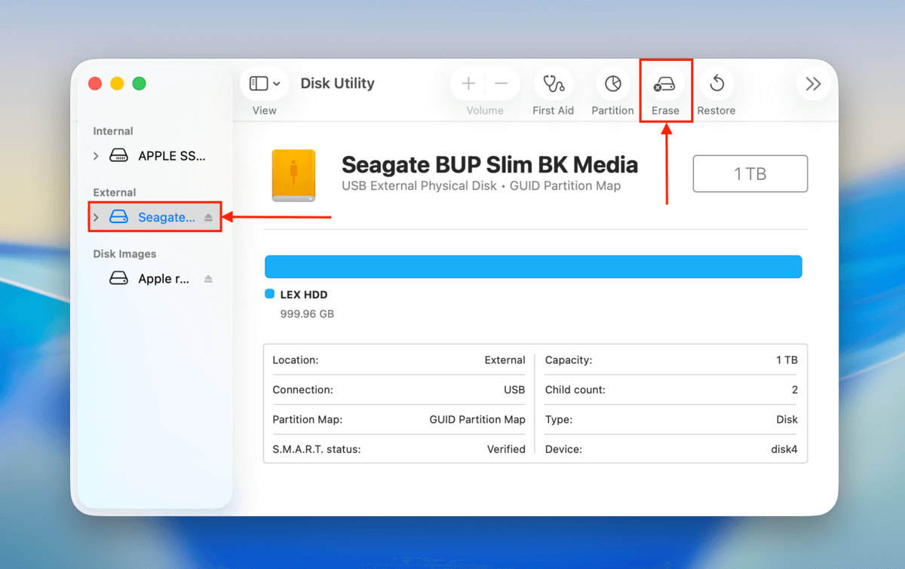Open the View options dropdown
Viewport: 905px width, 569px height.
(264, 83)
